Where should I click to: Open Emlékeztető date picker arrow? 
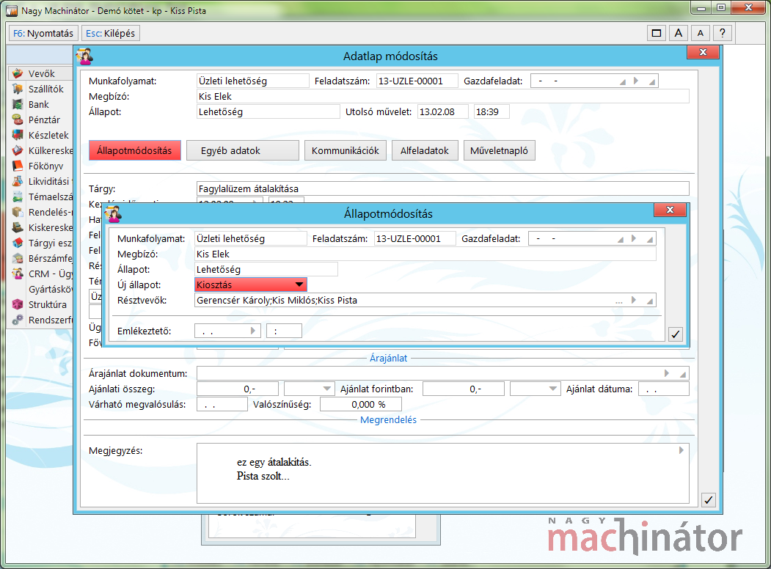click(x=253, y=331)
